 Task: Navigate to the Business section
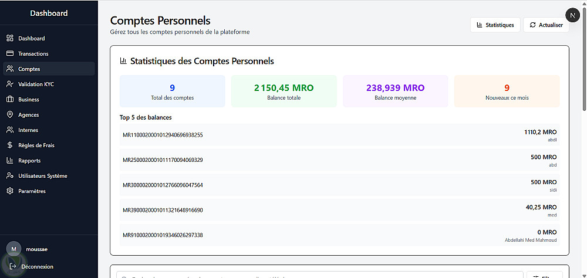coord(49,100)
